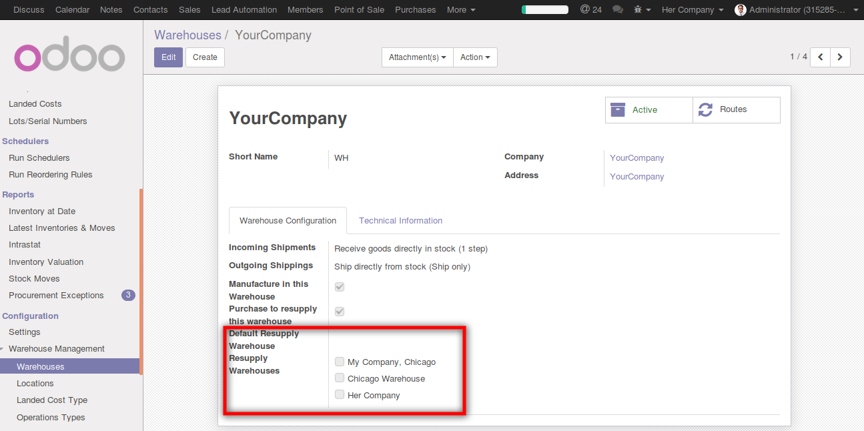This screenshot has width=864, height=431.
Task: Click the Routes stat button
Action: [x=737, y=110]
